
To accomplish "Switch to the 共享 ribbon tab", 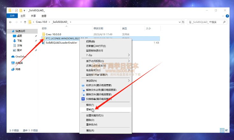I will 33,16.
